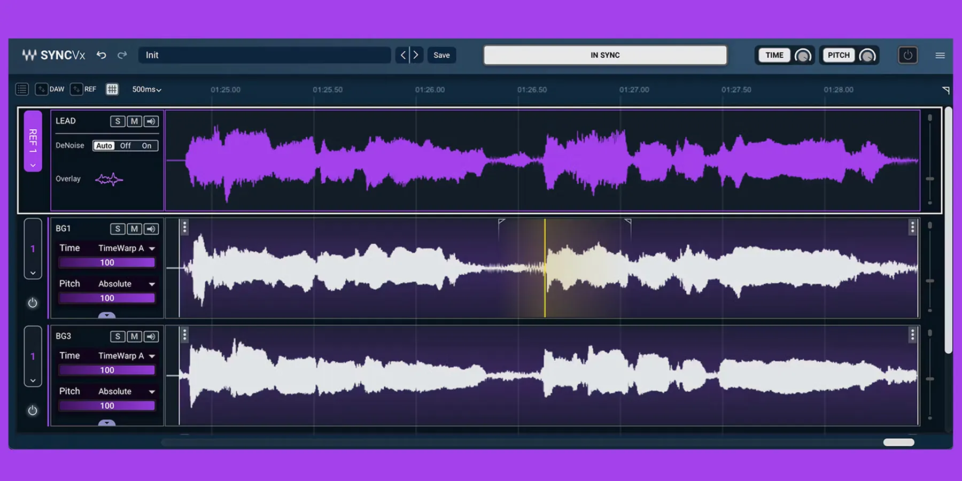The image size is (962, 481).
Task: Click the track list icon left of DAW
Action: pos(22,89)
